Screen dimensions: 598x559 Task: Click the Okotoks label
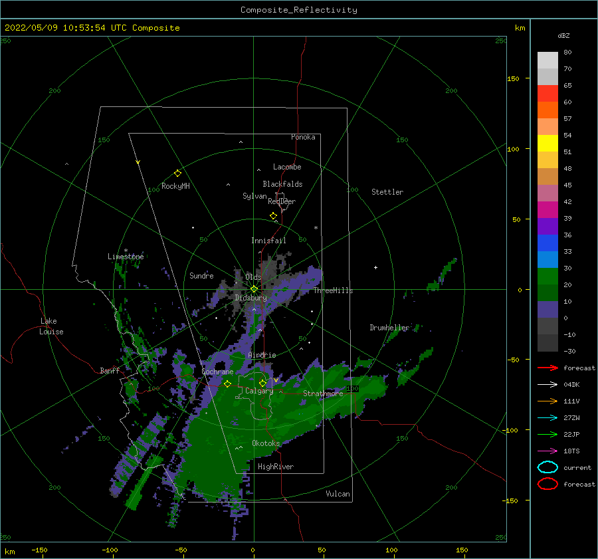coord(266,443)
